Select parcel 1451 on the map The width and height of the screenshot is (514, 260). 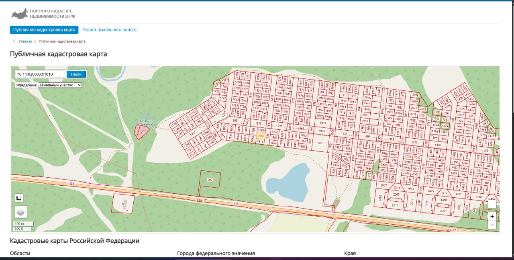pos(462,148)
